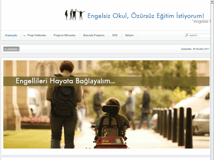
Task: Open the grey Anasayfa breadcrumb dropdown
Action: [x=11, y=49]
